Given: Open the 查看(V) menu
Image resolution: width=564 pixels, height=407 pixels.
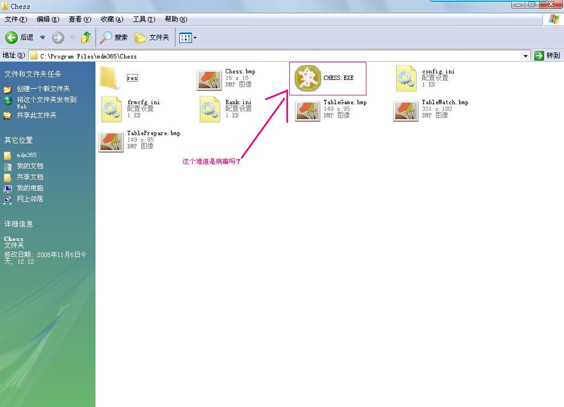Looking at the screenshot, I should [80, 19].
